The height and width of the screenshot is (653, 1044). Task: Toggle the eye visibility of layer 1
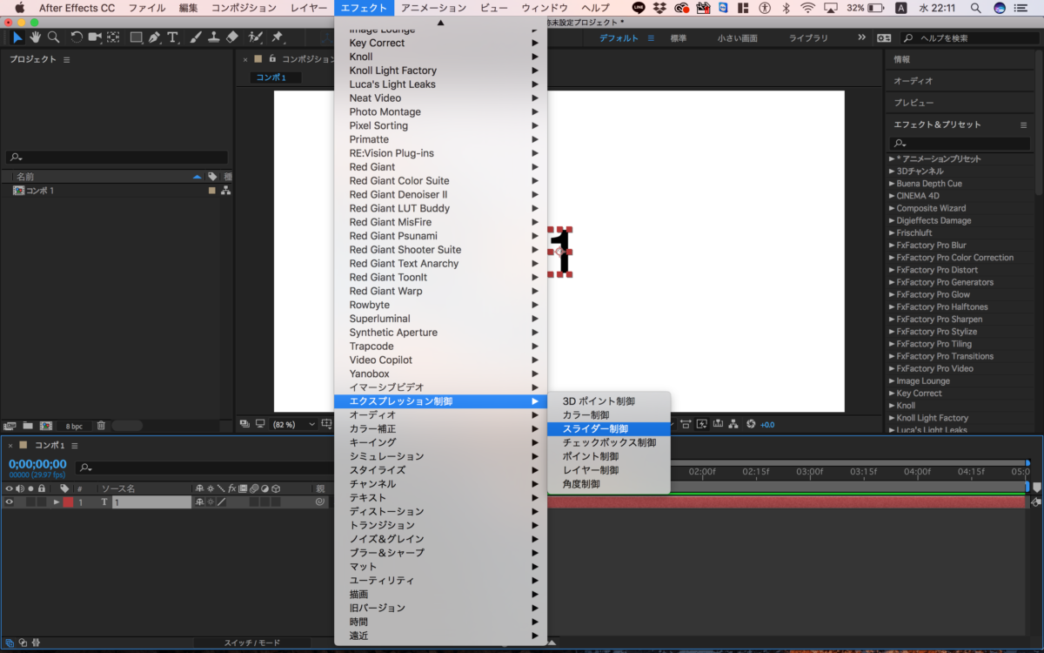10,502
